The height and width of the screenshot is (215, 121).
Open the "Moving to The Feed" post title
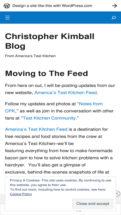(46, 73)
